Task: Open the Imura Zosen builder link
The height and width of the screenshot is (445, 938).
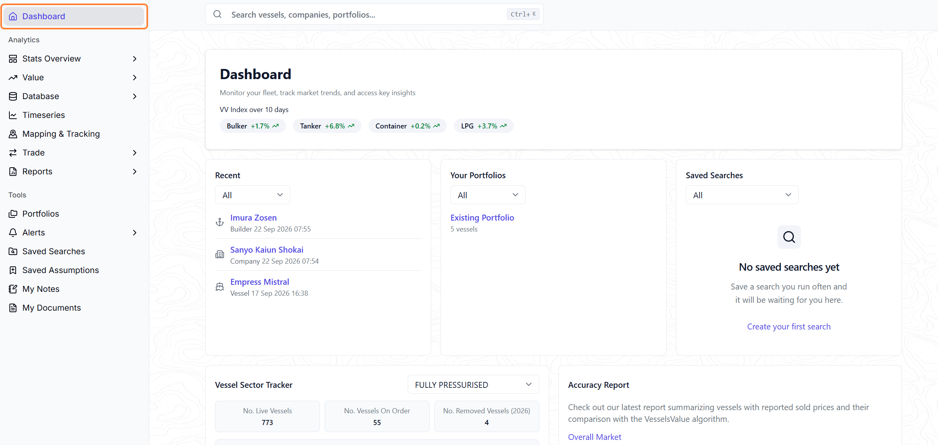Action: click(253, 218)
